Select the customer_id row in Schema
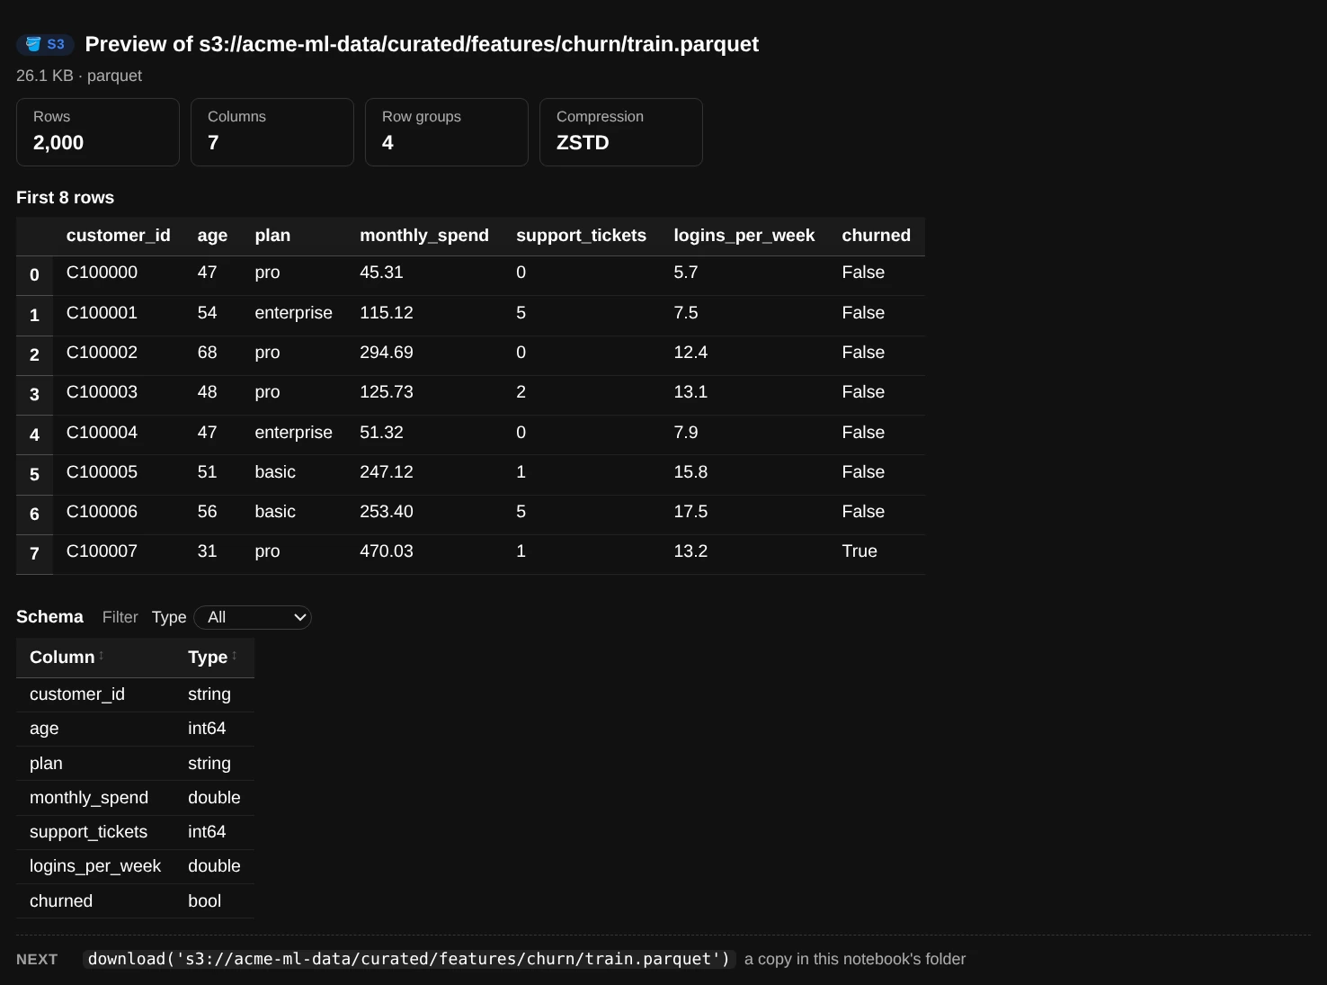This screenshot has width=1327, height=985. (135, 694)
